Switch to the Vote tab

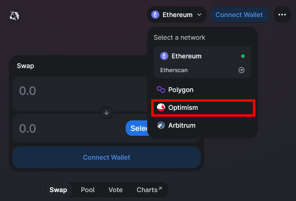click(115, 190)
